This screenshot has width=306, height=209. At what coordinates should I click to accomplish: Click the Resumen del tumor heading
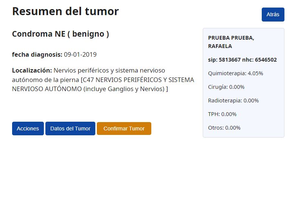coord(65,11)
